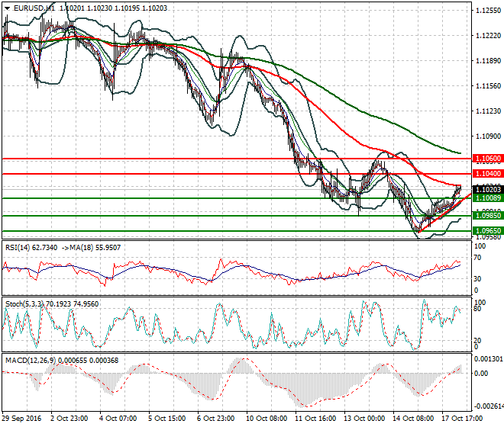Click the triangle arrow beside EURUSD,H1 title
504x427 pixels.
click(7, 7)
